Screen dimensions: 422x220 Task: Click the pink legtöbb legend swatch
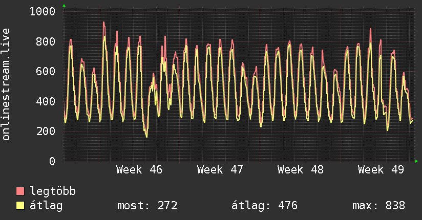pos(20,191)
